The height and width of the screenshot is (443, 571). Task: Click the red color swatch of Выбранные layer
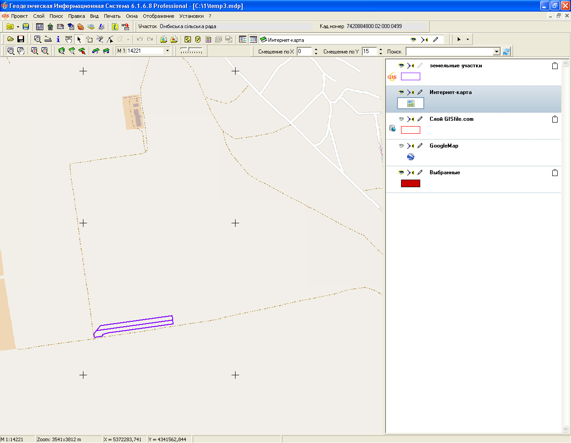click(x=410, y=183)
